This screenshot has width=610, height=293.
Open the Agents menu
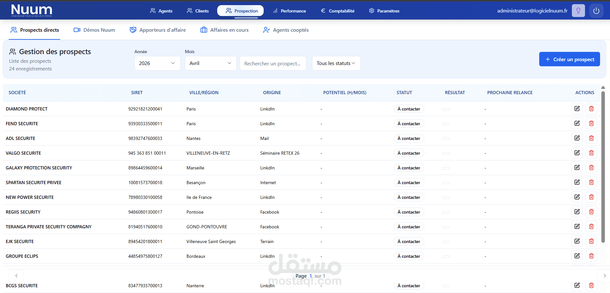click(161, 11)
